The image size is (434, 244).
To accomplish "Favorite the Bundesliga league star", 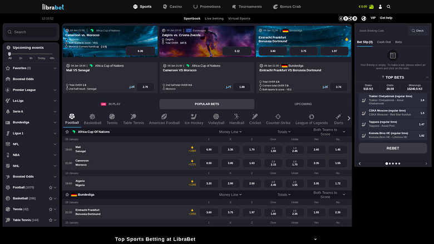I will tap(67, 195).
